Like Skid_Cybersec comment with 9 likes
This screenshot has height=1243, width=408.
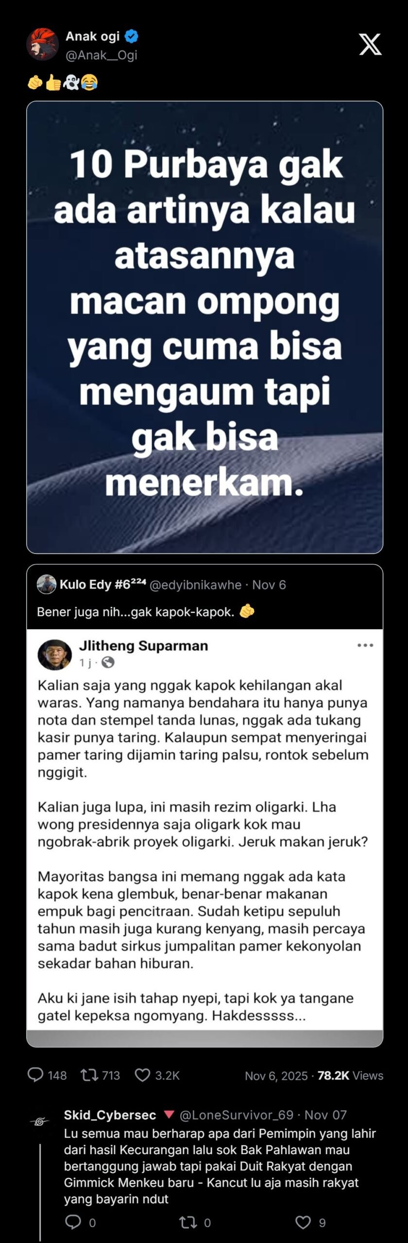click(x=303, y=1222)
